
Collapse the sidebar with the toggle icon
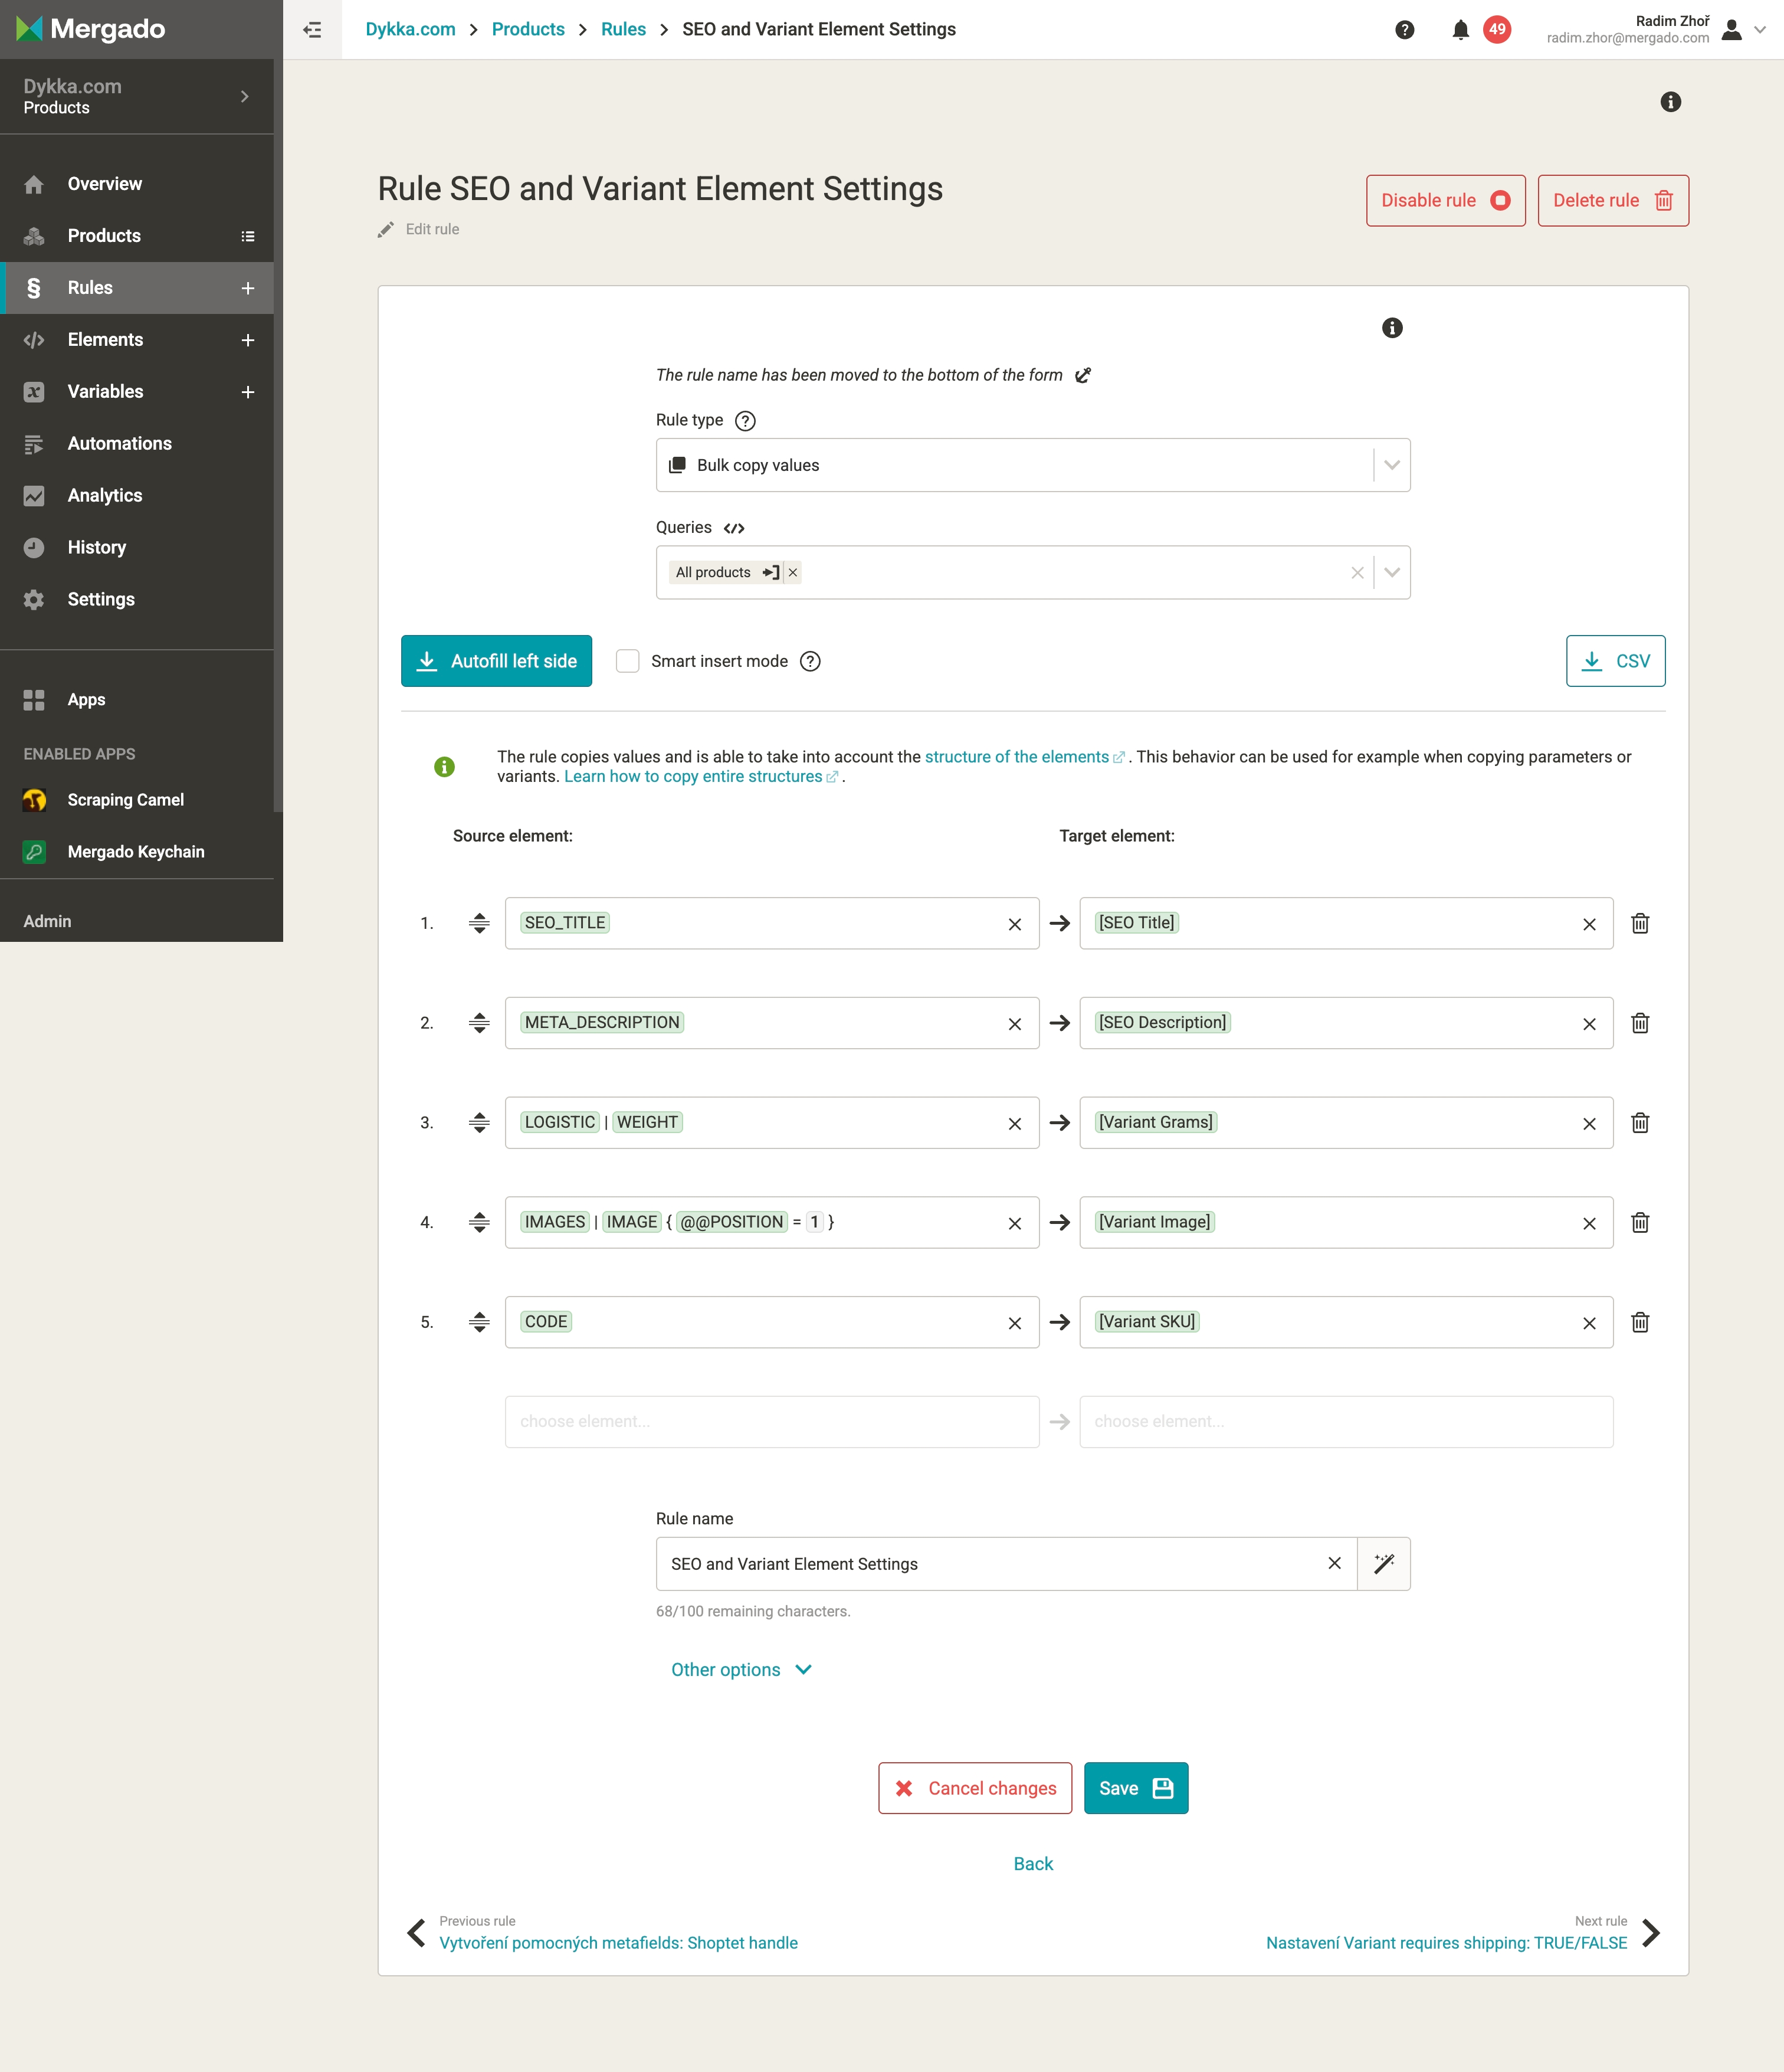[312, 30]
